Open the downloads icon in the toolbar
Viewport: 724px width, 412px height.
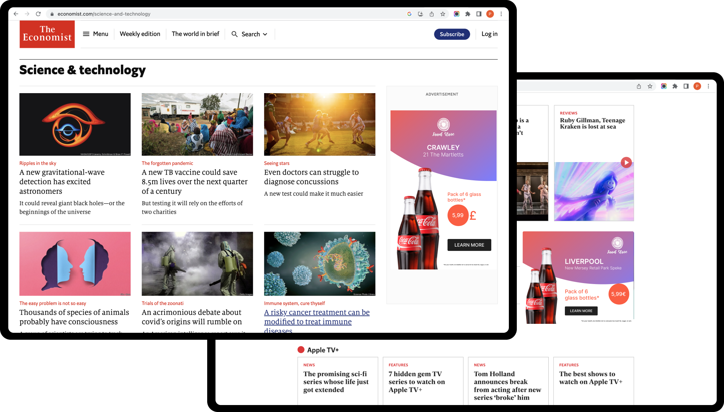pyautogui.click(x=420, y=14)
